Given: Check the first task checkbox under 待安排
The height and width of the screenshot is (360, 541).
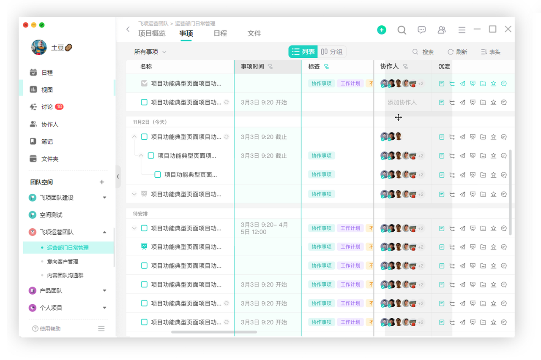Looking at the screenshot, I should coord(144,228).
